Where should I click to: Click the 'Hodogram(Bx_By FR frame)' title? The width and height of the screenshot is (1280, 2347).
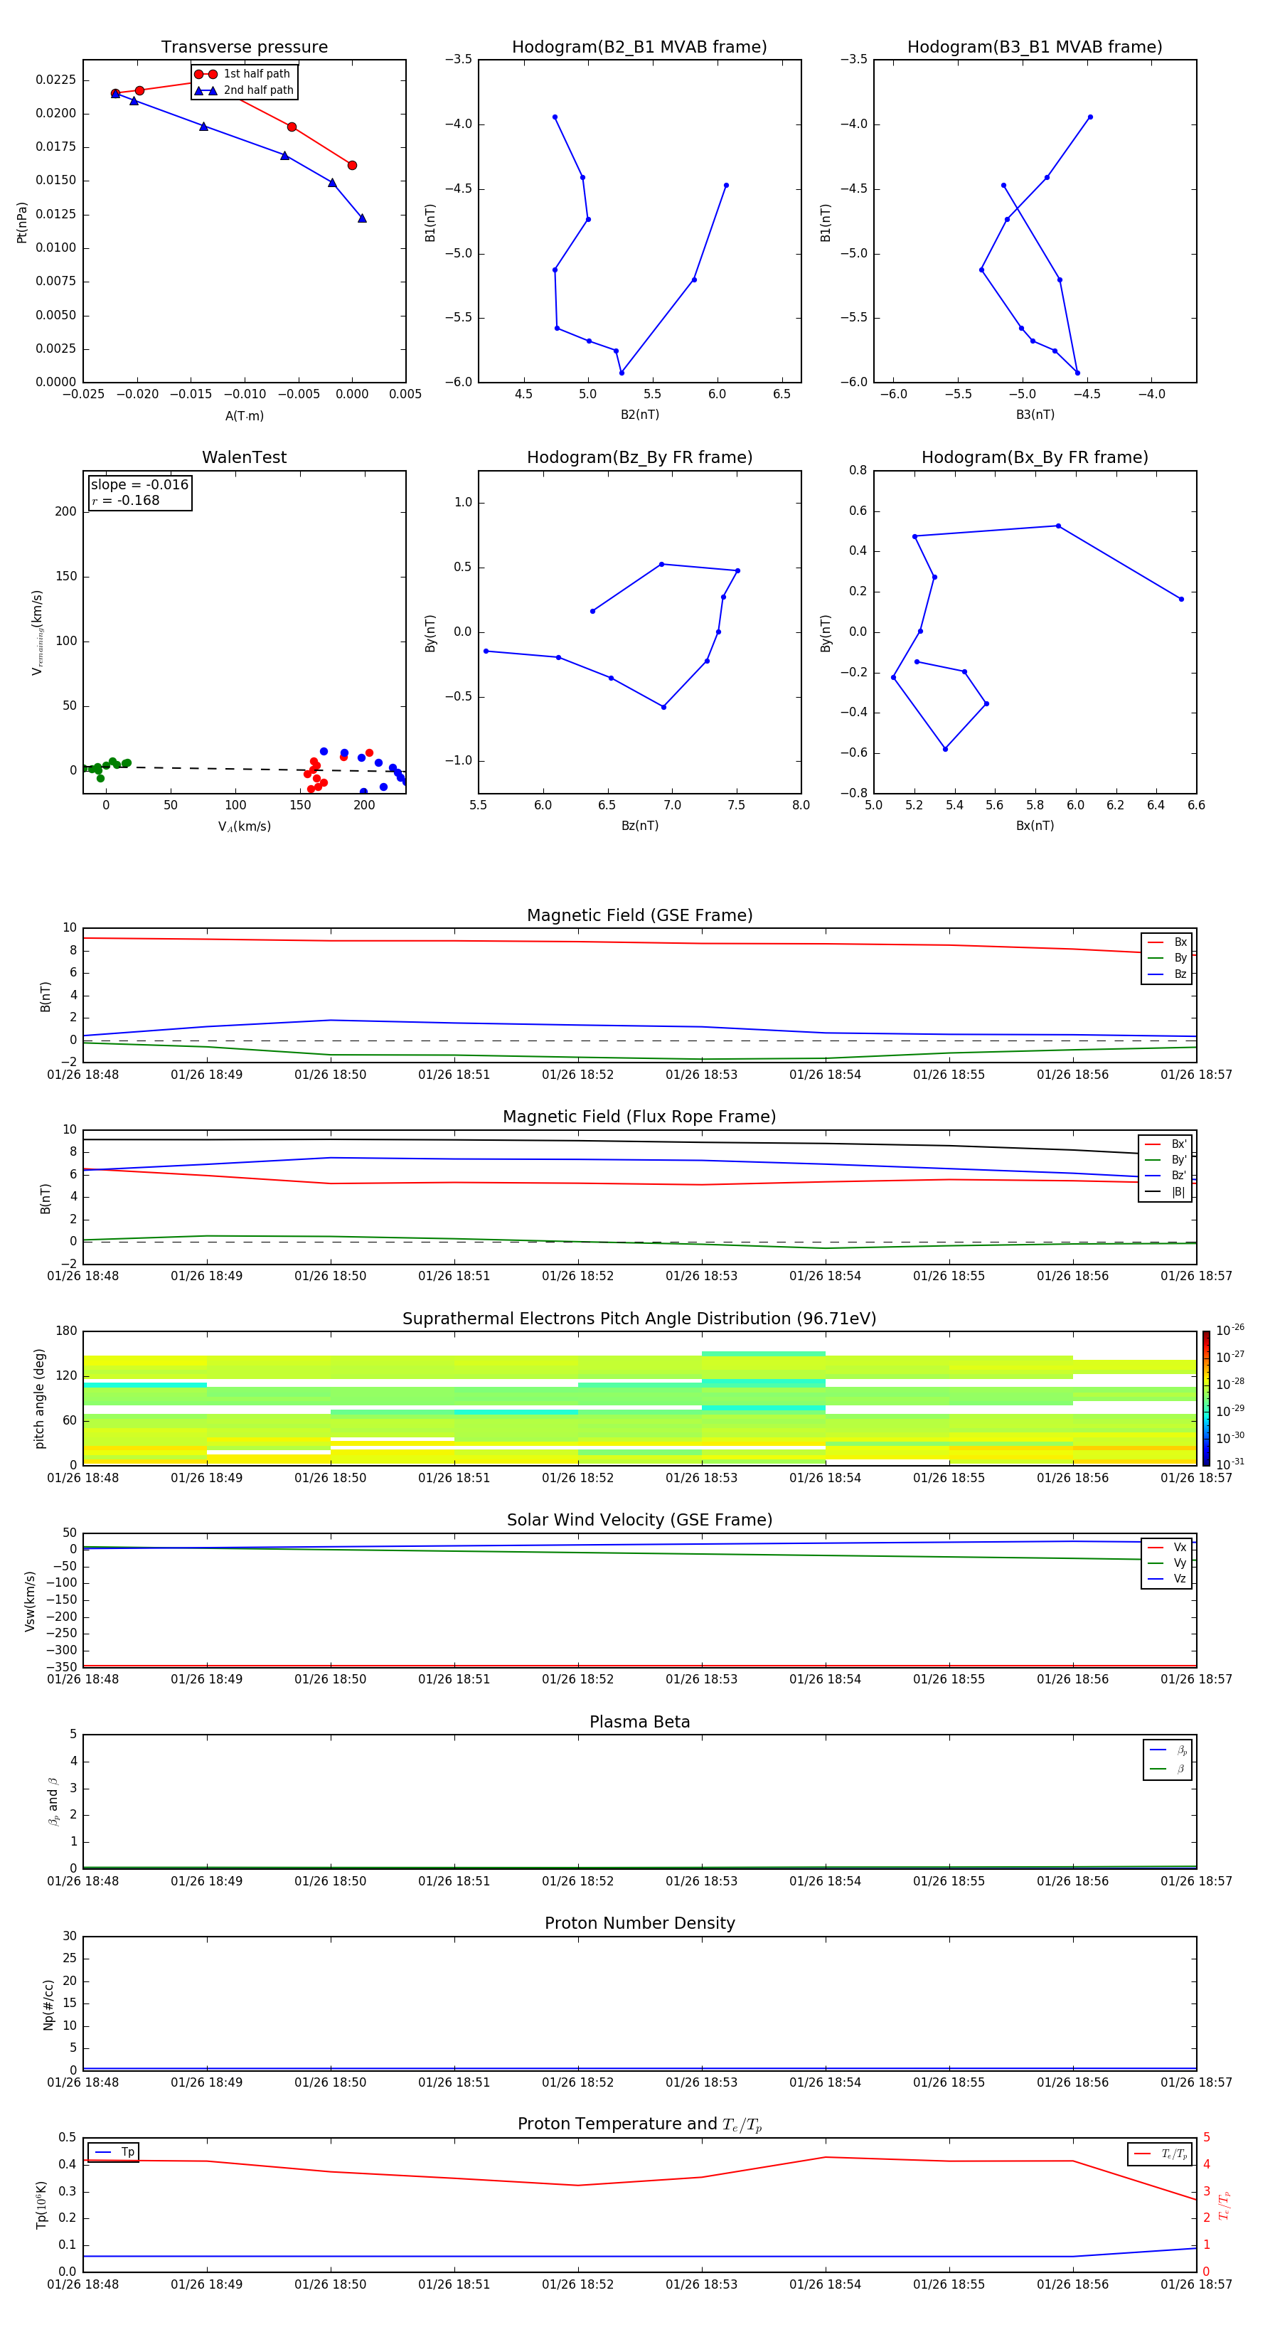point(1035,457)
